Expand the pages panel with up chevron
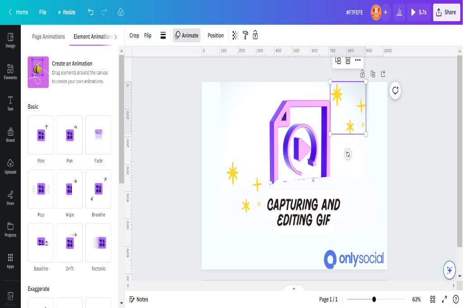 click(294, 289)
